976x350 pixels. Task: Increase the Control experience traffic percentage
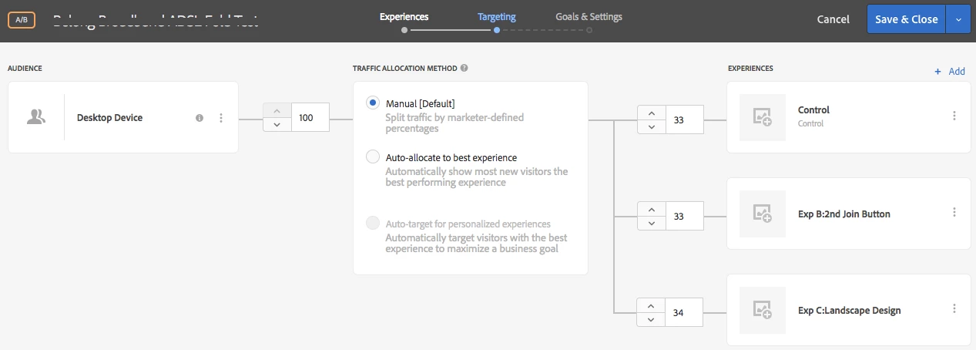651,113
